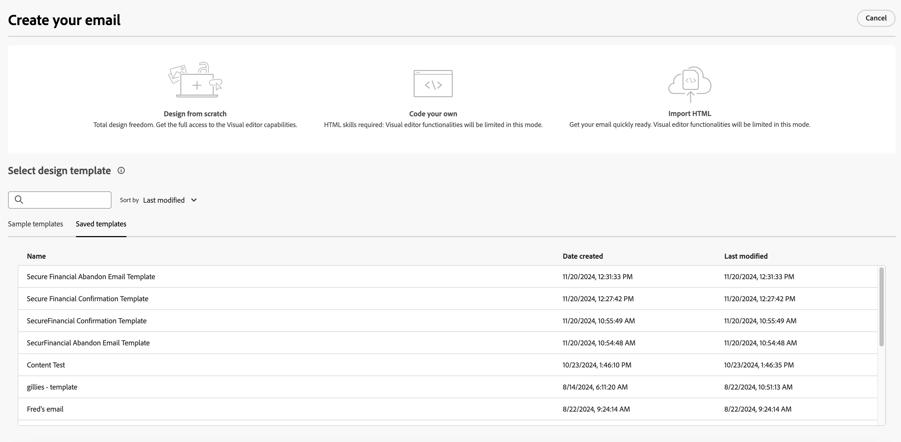Click last modified 11/20/2024, 10:55:49 AM
The width and height of the screenshot is (901, 442).
[x=760, y=321]
